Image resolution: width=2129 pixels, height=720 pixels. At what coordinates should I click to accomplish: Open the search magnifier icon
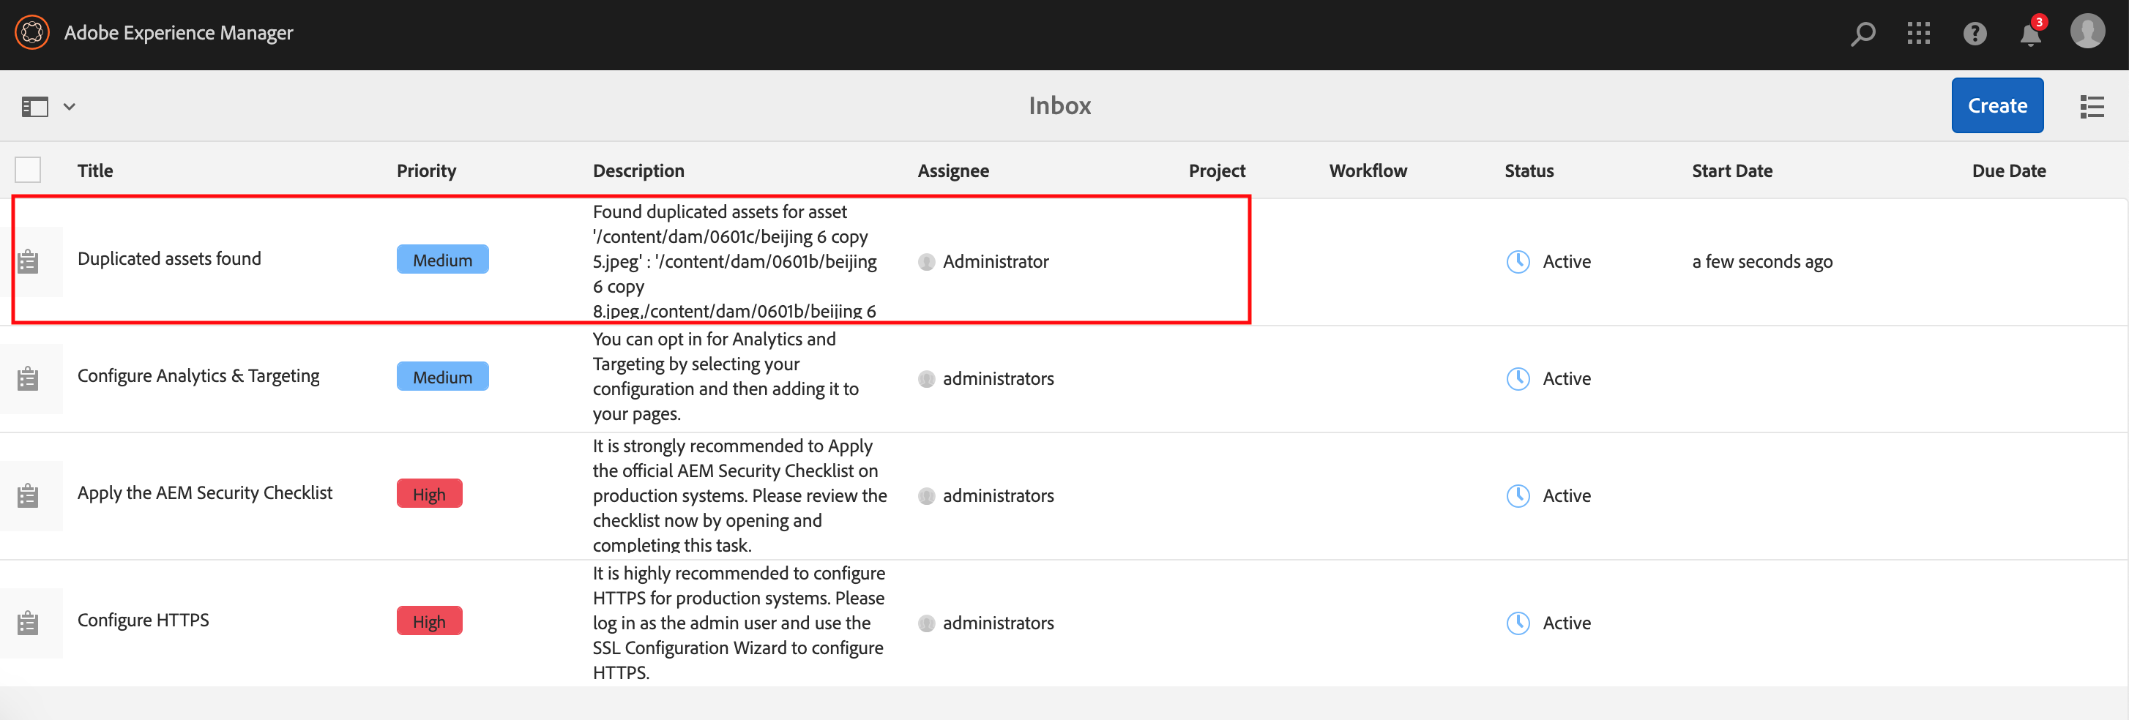coord(1863,34)
